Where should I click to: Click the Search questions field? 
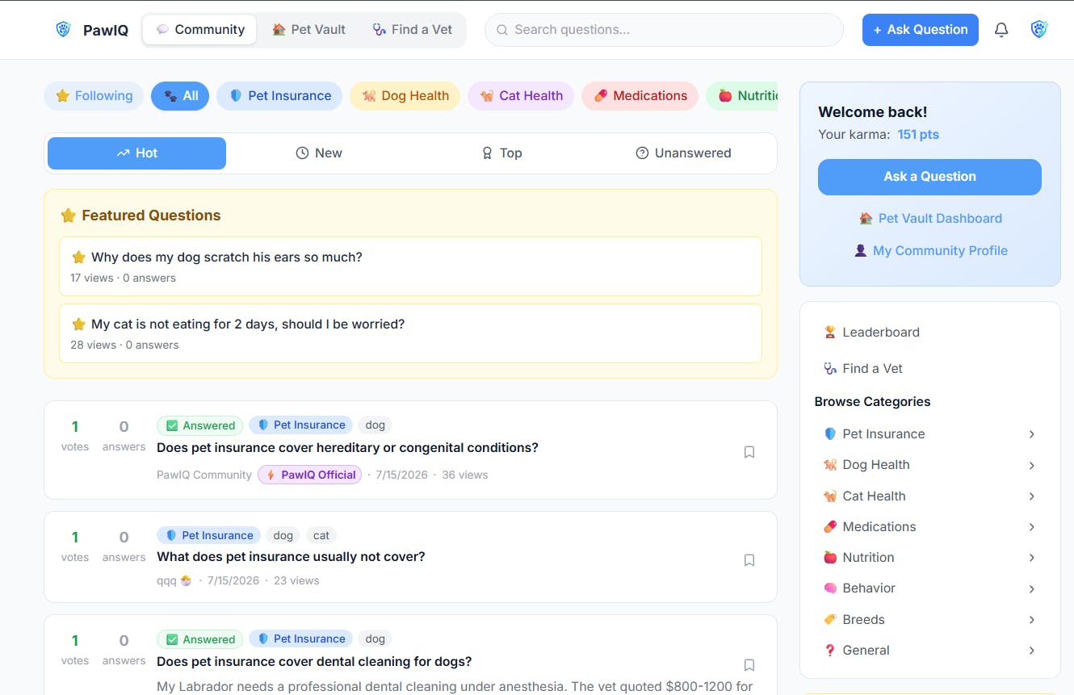(664, 30)
